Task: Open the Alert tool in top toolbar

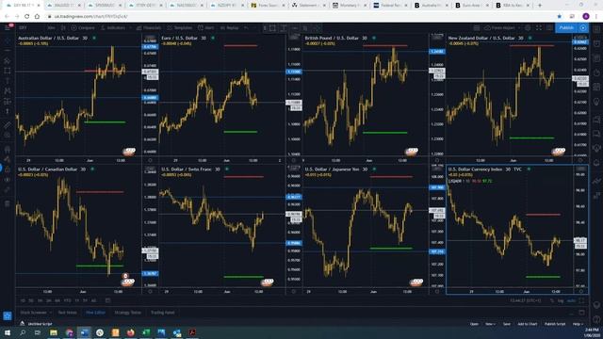Action: click(205, 27)
